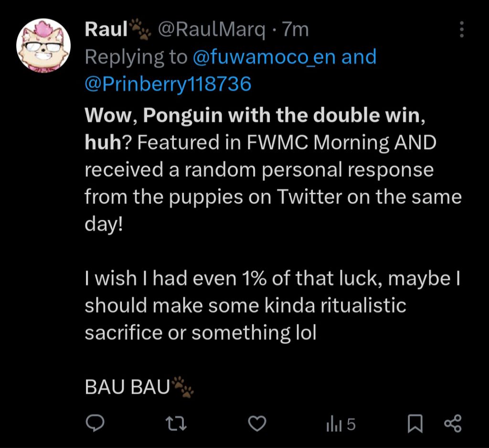The image size is (489, 448).
Task: Click the view count number 5
Action: pos(351,424)
